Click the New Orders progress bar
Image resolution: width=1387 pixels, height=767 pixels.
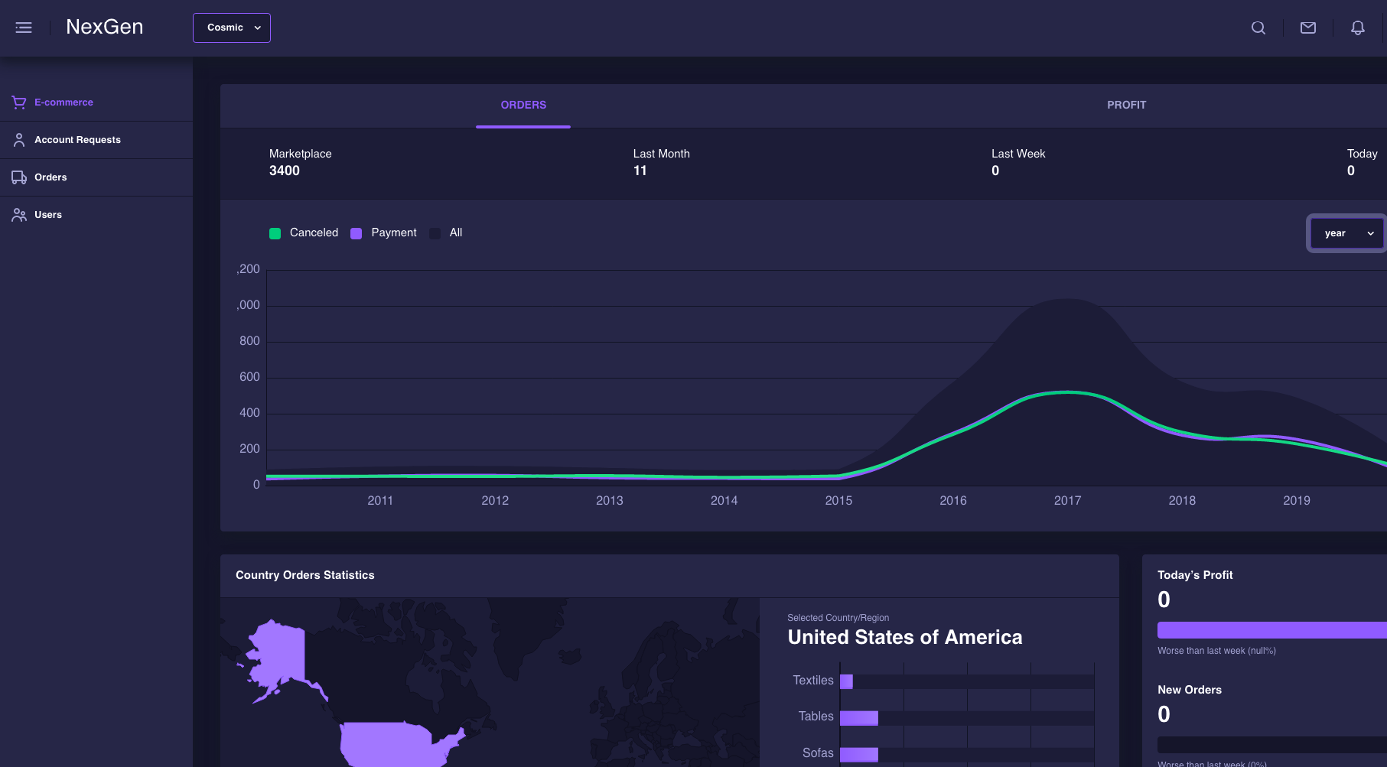pos(1272,745)
